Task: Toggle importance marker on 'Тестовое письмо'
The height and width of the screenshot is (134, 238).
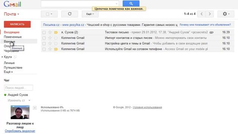Action: [x=56, y=32]
